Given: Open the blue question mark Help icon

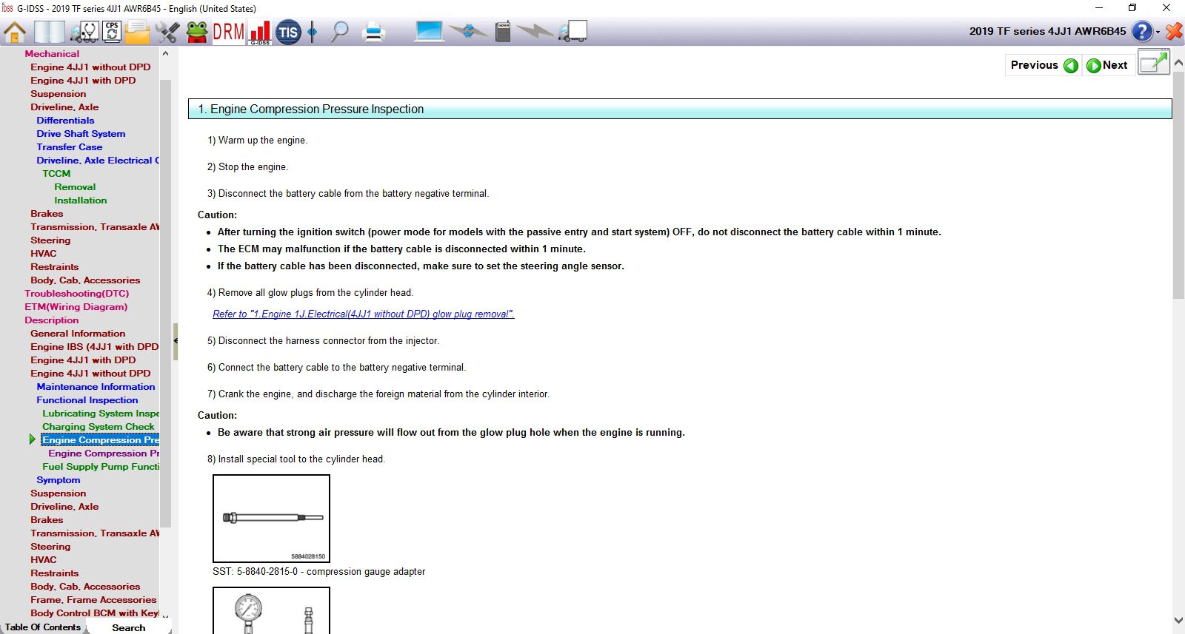Looking at the screenshot, I should tap(1142, 31).
